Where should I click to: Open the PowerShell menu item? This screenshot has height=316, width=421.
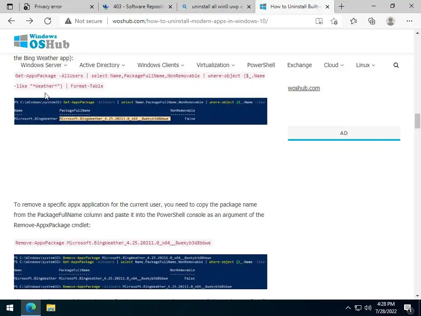(x=261, y=65)
